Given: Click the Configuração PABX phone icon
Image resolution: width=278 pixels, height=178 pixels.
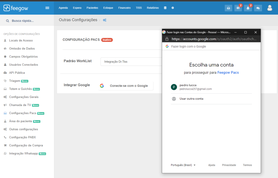Looking at the screenshot, I should pyautogui.click(x=5, y=137).
